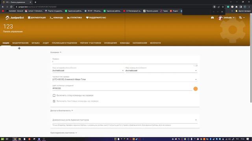Switch to the Весёлости tab
Screen dimensions: 252x141
(x=155, y=43)
